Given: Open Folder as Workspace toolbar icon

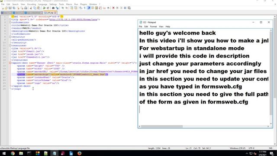Looking at the screenshot, I should [104, 8].
